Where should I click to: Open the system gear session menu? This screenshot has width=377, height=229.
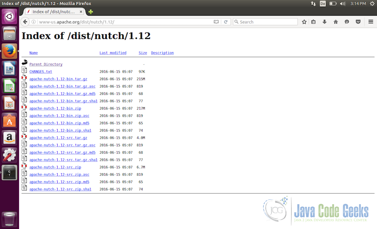pos(372,4)
